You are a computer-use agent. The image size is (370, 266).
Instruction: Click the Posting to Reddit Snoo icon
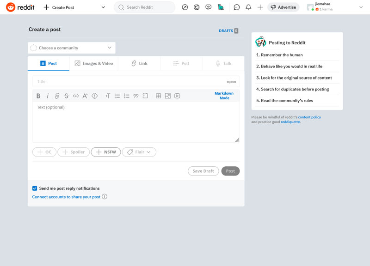[x=260, y=42]
